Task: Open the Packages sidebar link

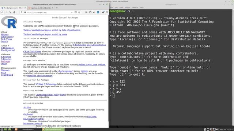Action: 5,61
